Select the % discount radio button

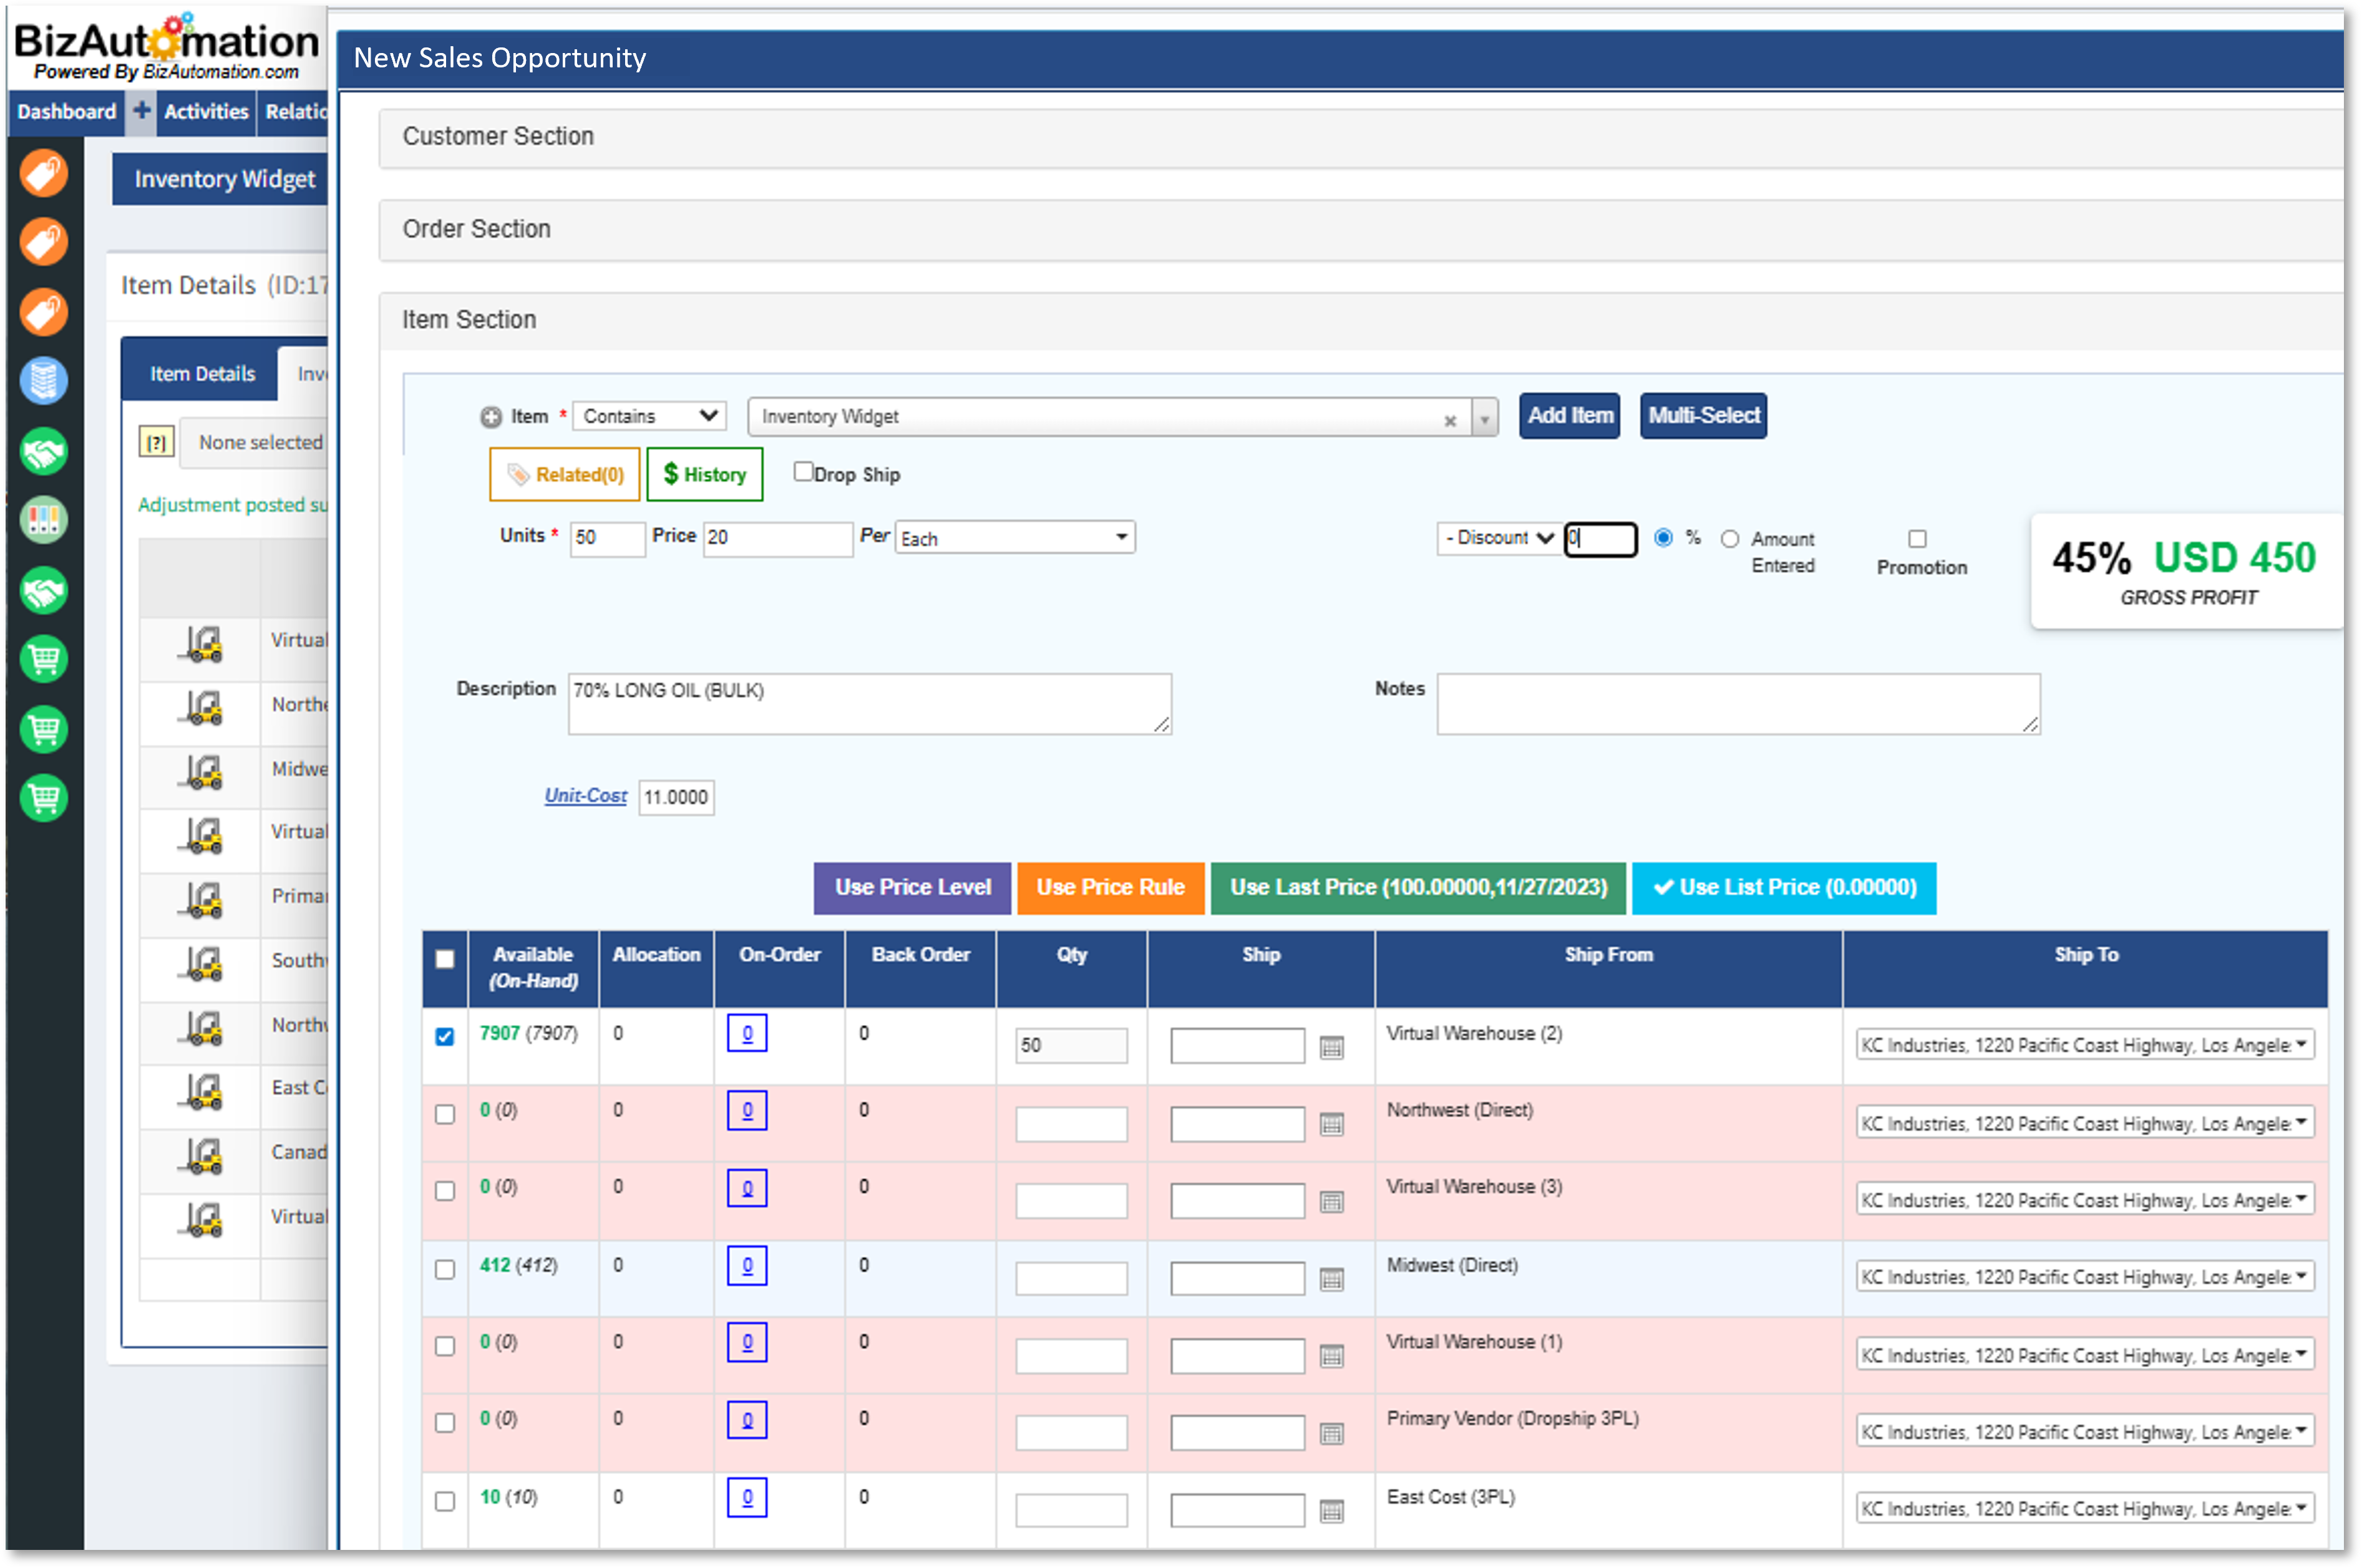point(1663,538)
